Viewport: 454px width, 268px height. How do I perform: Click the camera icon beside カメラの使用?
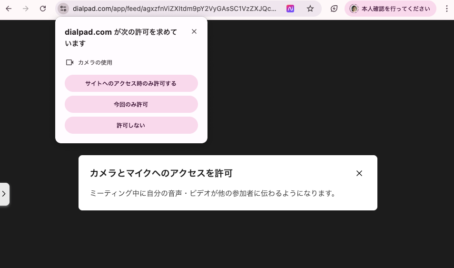pyautogui.click(x=69, y=62)
